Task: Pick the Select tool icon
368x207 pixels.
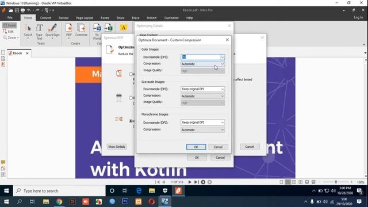Action: click(x=28, y=28)
